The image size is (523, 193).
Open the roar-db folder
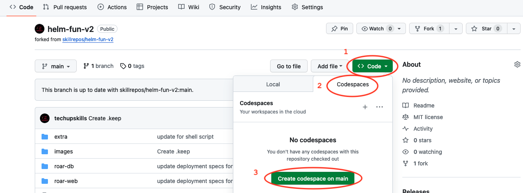[64, 166]
